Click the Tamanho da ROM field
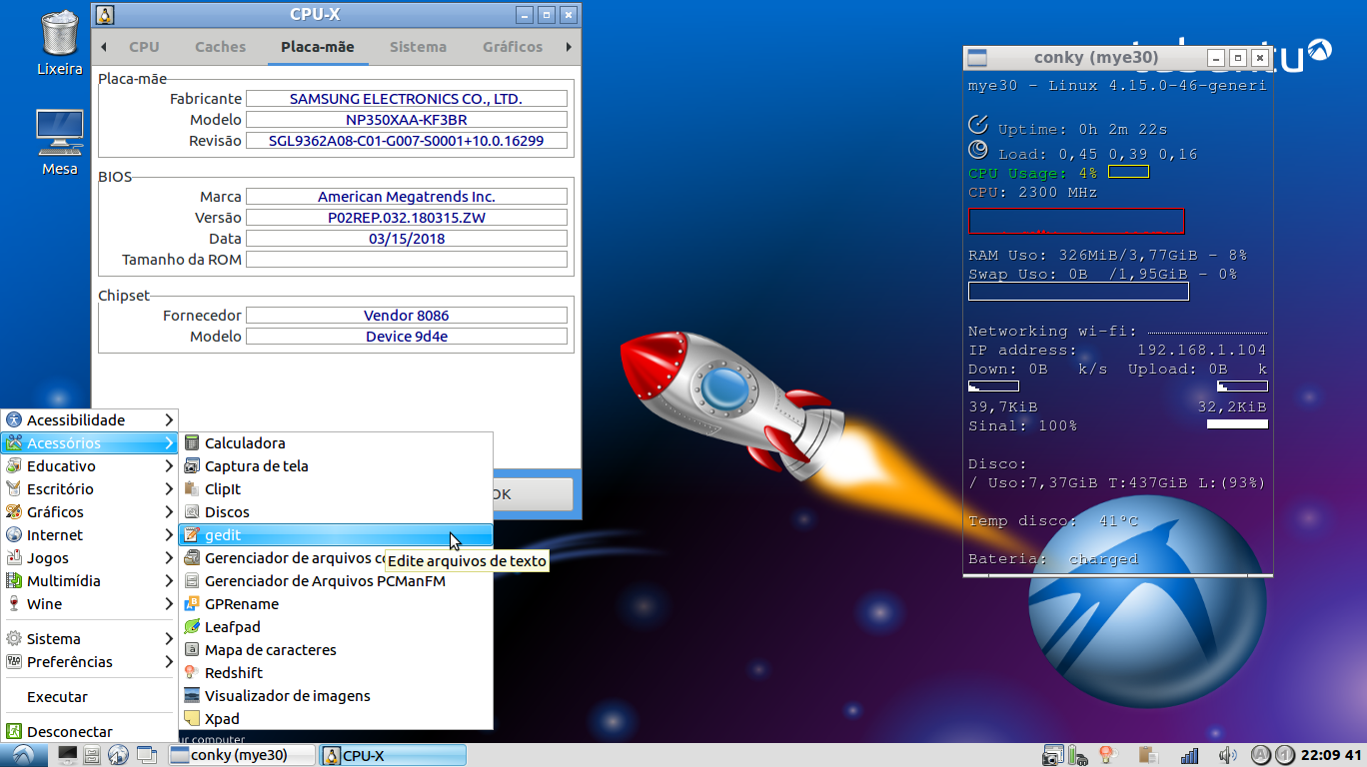This screenshot has height=767, width=1367. tap(407, 260)
